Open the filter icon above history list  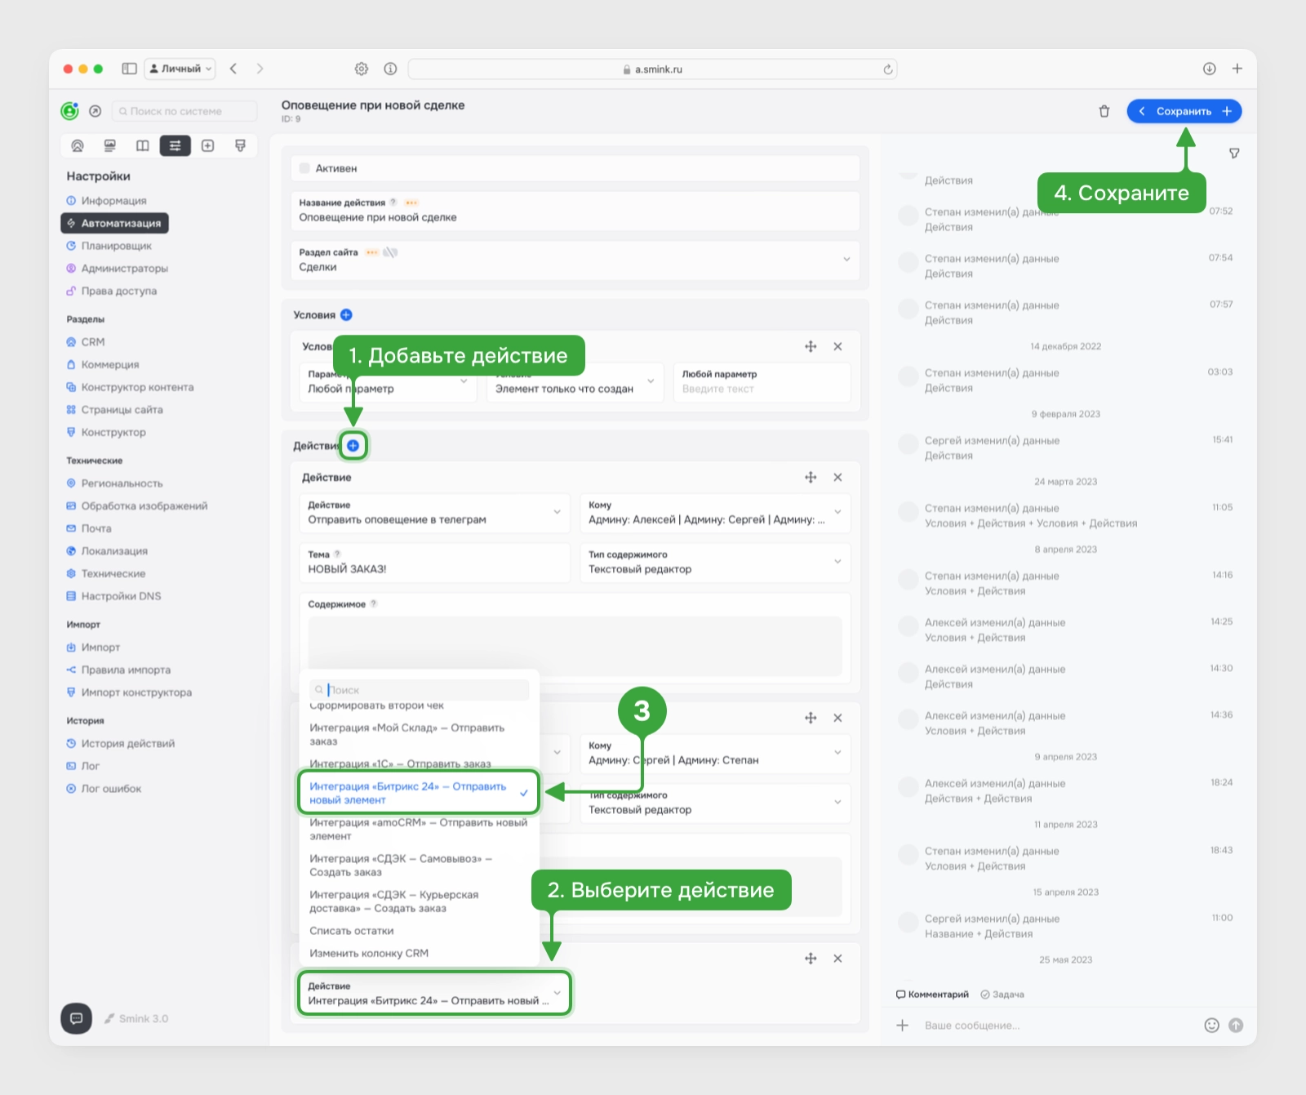(x=1234, y=154)
